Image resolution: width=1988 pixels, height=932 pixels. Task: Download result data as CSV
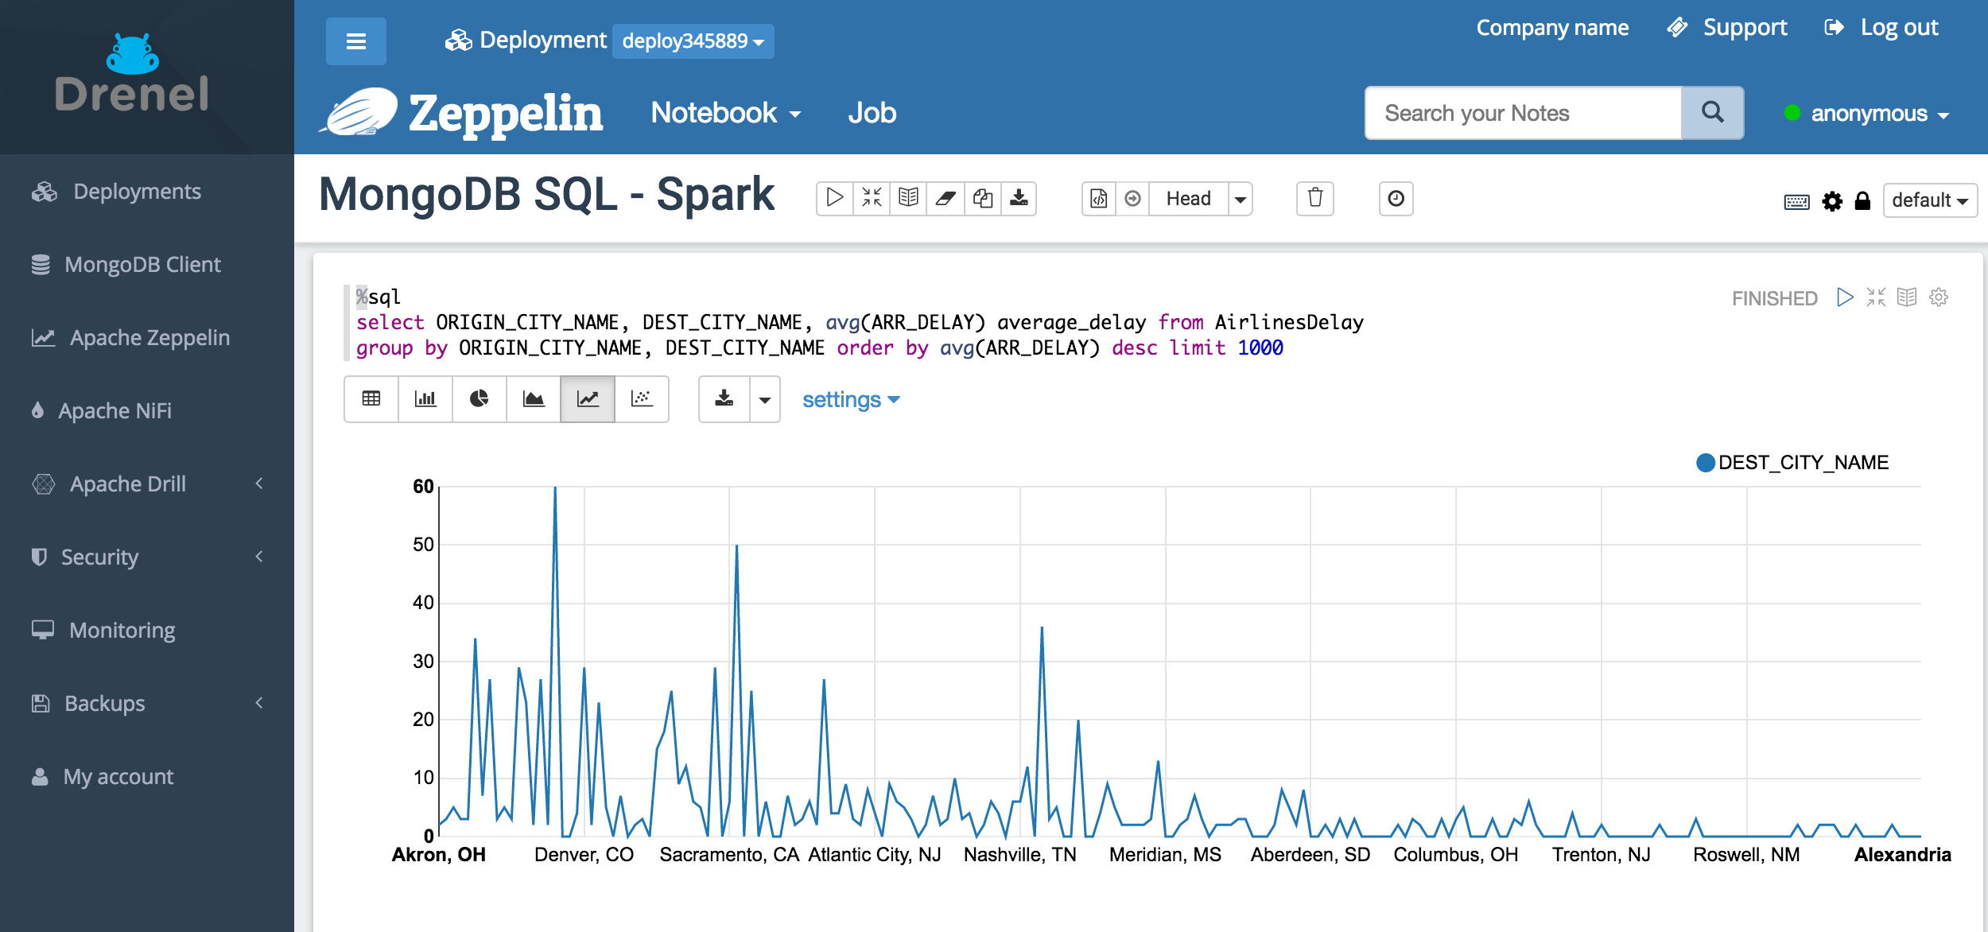click(724, 399)
